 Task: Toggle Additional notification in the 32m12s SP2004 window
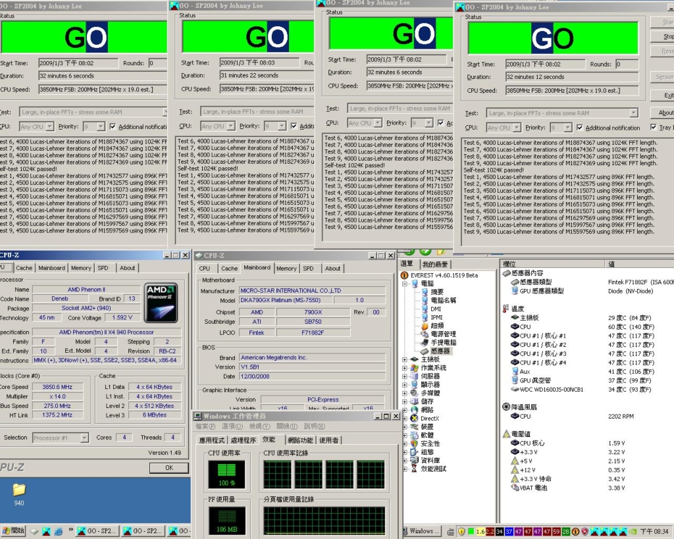[x=580, y=128]
